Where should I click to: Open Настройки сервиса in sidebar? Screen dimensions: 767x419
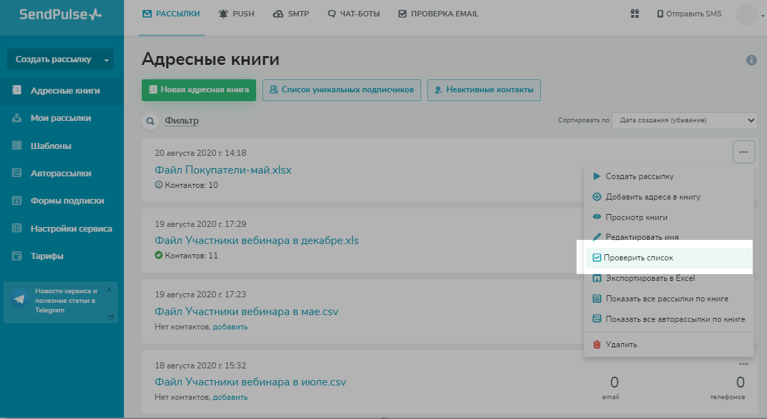tap(62, 228)
